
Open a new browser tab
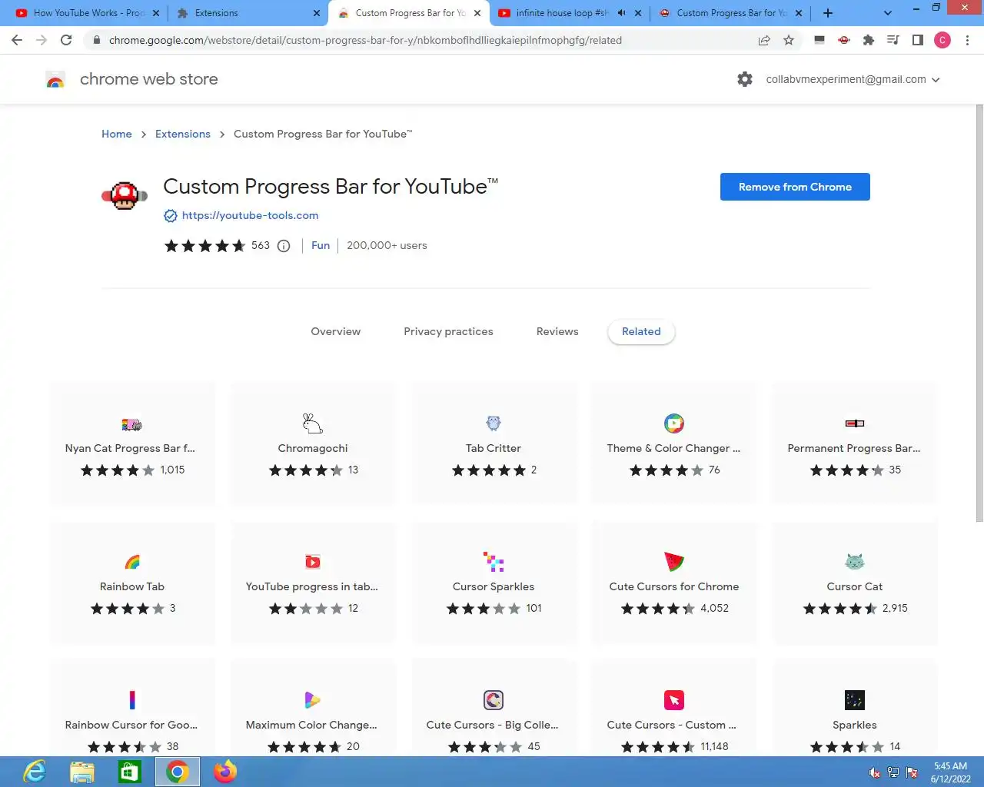tap(828, 13)
